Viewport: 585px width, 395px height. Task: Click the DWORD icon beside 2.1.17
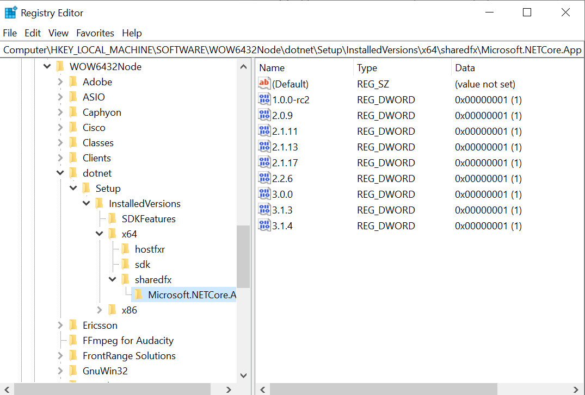pos(264,162)
